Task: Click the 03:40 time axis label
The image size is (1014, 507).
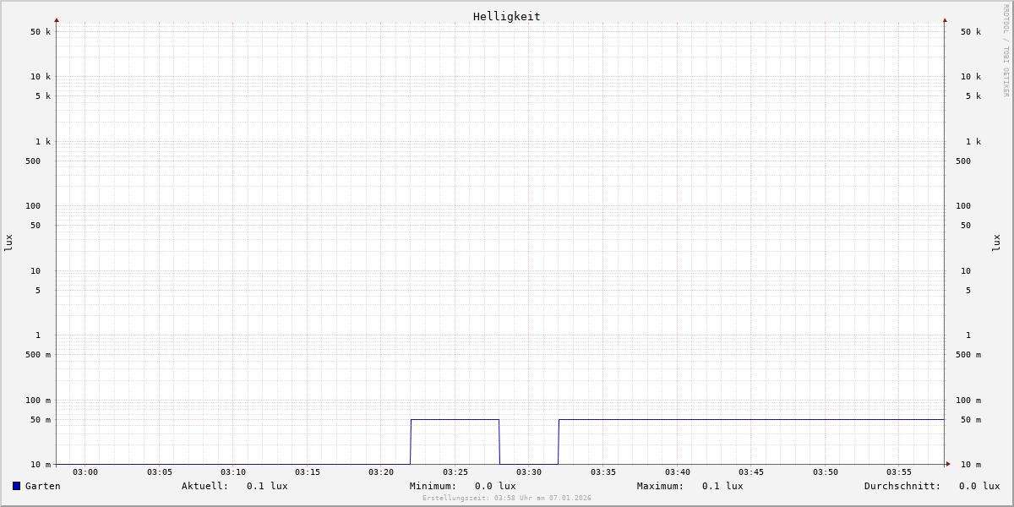Action: (677, 472)
